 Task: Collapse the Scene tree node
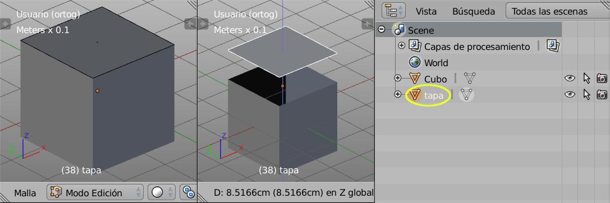(x=382, y=29)
